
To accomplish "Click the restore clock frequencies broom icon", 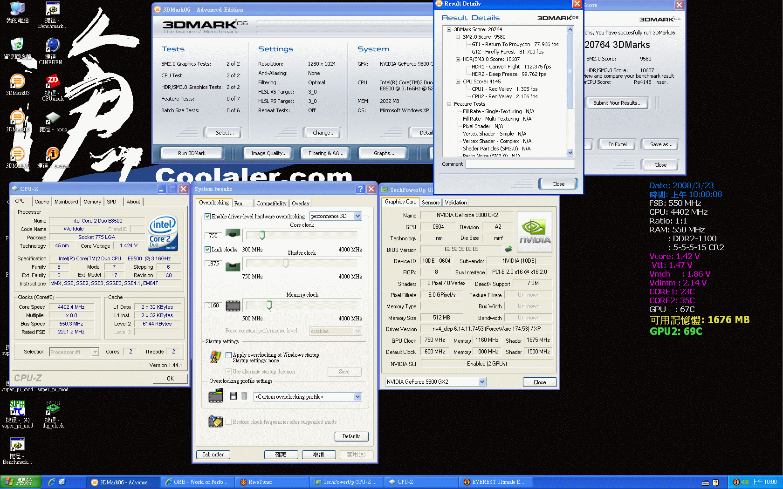I will (x=216, y=421).
